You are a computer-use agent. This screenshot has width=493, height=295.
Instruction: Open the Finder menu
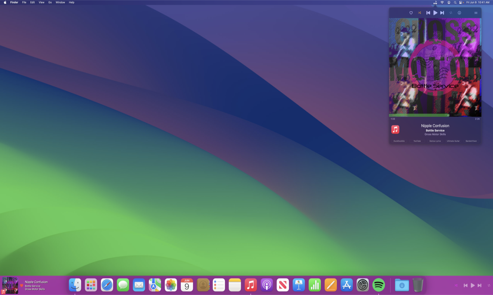[x=14, y=2]
